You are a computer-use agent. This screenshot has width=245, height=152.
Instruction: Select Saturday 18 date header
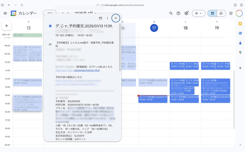(185, 28)
